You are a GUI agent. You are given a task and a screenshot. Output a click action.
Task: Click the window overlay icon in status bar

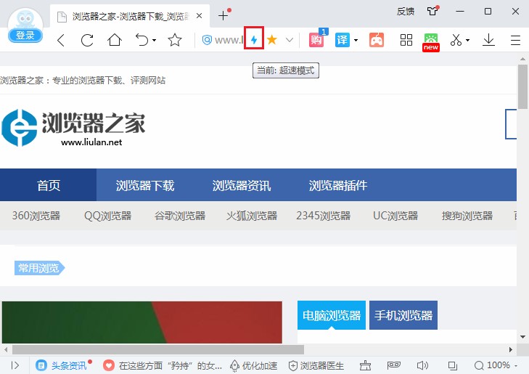(452, 365)
